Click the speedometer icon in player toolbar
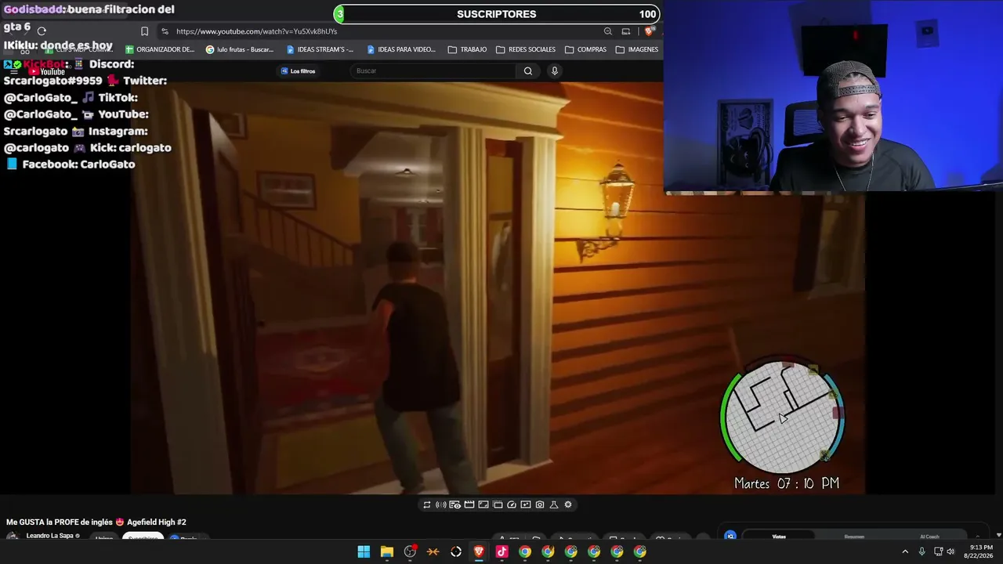The width and height of the screenshot is (1003, 564). [512, 504]
